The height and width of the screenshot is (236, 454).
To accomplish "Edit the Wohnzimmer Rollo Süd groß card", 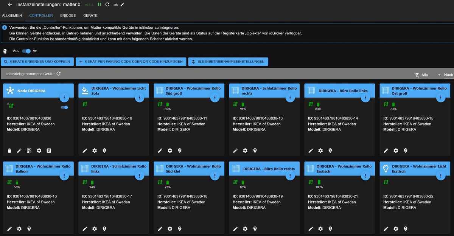I will coord(160,151).
